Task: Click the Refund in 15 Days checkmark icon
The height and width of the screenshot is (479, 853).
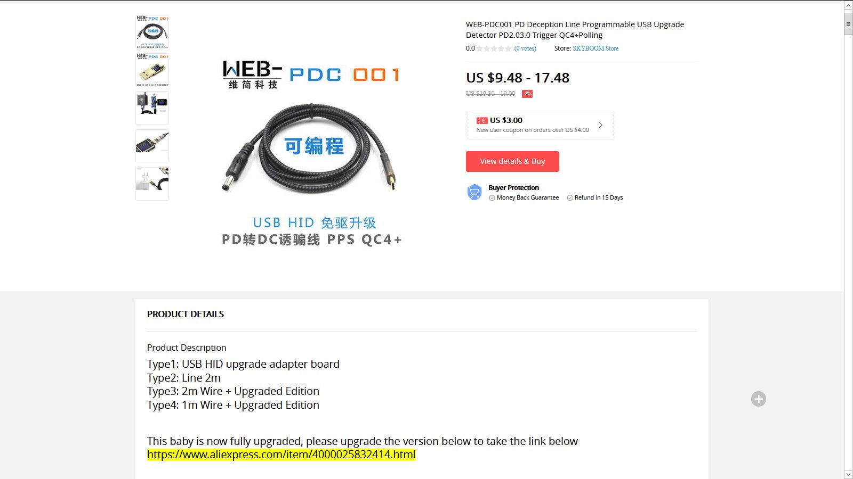Action: (x=570, y=197)
